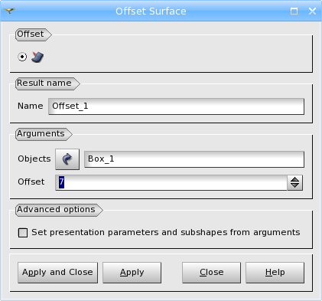Open Help for Offset Surface
This screenshot has height=301, width=322.
275,273
